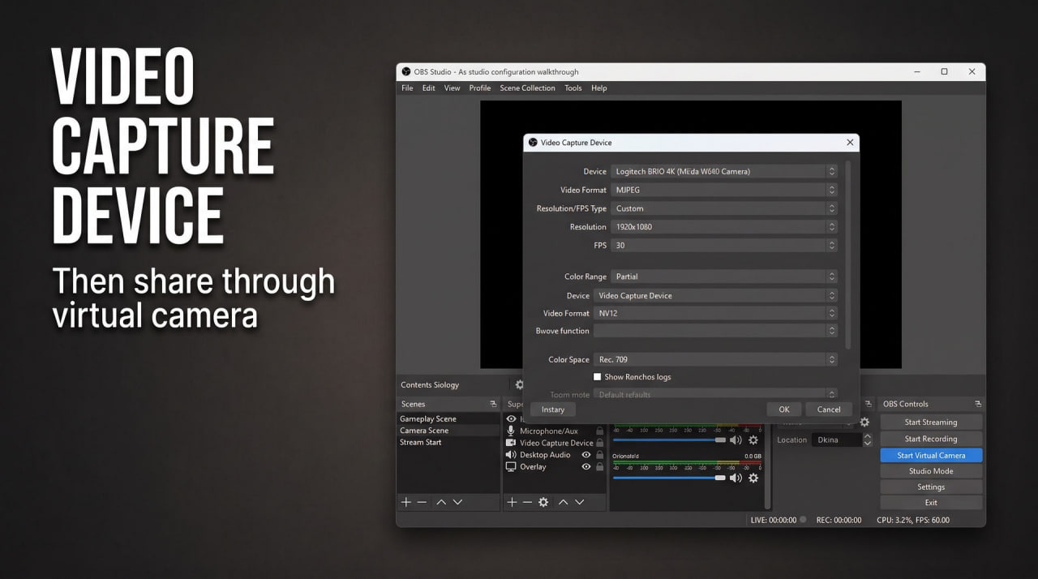Remove the source with the Sources minus icon
Image resolution: width=1038 pixels, height=579 pixels.
coord(527,503)
